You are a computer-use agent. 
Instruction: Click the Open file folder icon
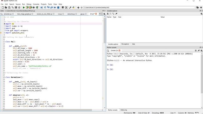(6, 8)
